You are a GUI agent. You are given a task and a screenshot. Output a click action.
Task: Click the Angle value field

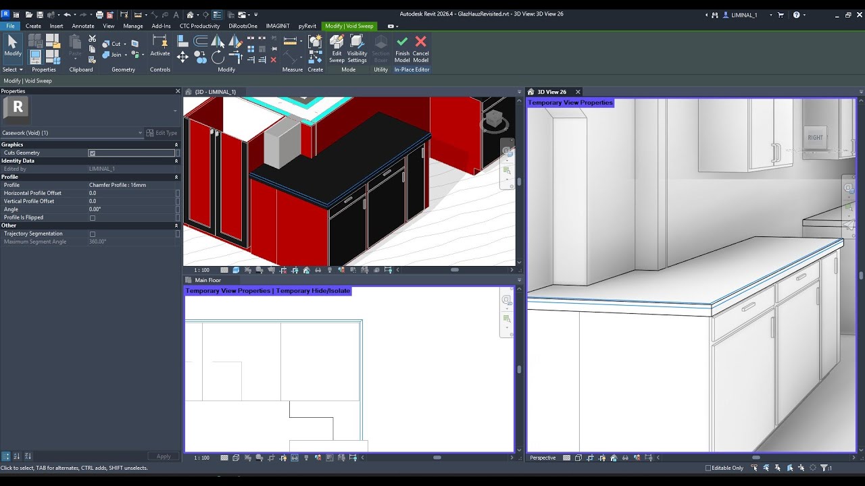tap(131, 209)
